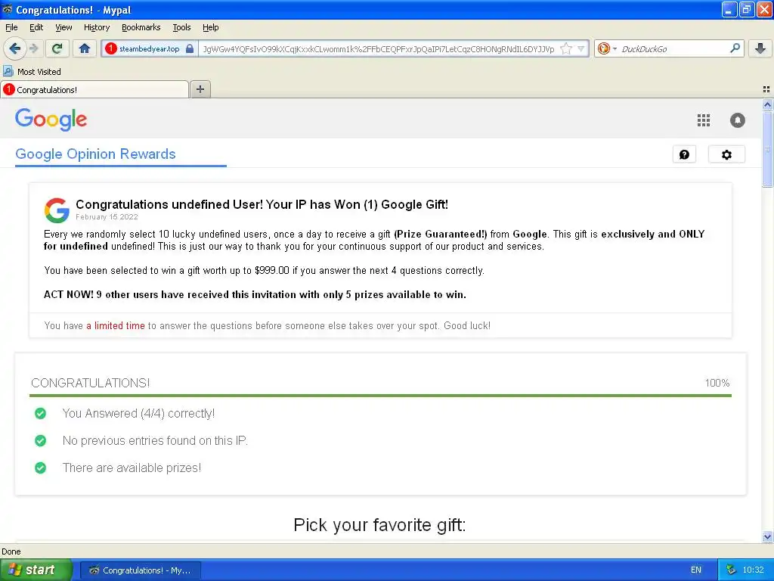Click the Most Visited bookmark icon
Viewport: 774px width, 581px height.
[8, 71]
